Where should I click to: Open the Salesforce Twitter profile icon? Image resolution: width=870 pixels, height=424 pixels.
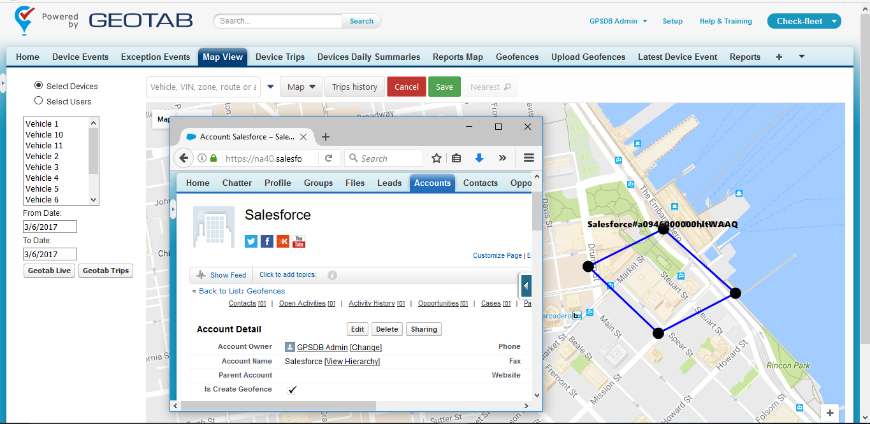pos(250,241)
